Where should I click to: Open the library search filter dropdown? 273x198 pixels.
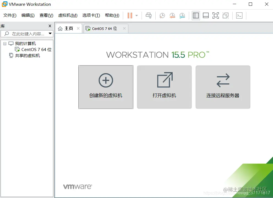tap(50, 33)
